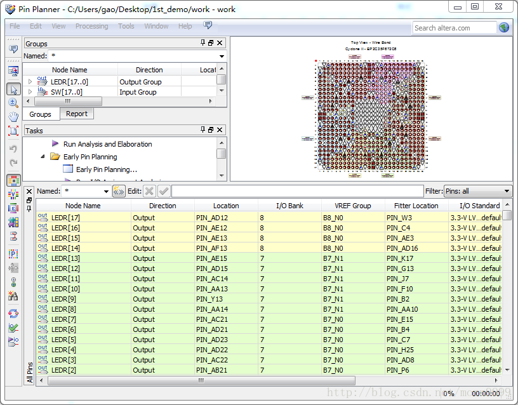Click the green stacked-circles icon

[13, 282]
